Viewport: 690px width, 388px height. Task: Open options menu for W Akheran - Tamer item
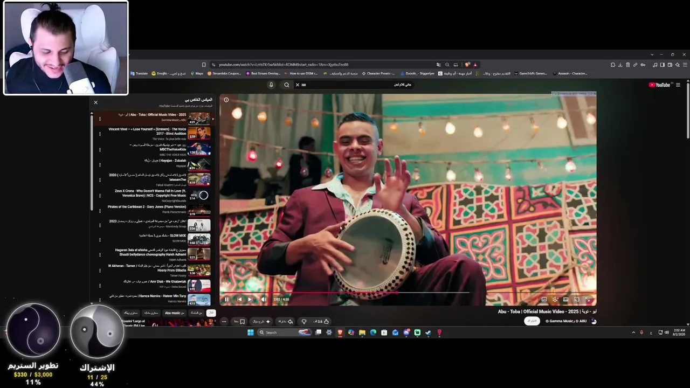point(100,270)
